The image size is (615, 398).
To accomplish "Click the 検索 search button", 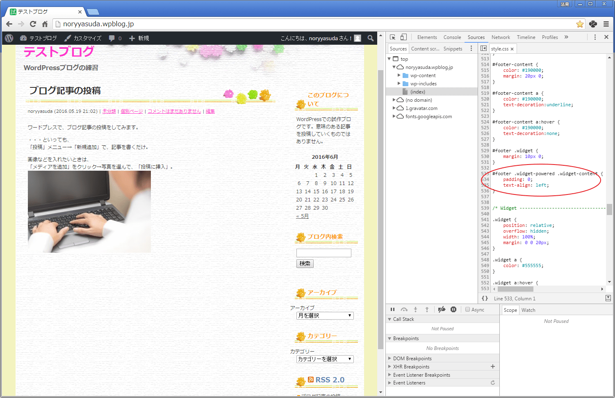I will tap(305, 263).
